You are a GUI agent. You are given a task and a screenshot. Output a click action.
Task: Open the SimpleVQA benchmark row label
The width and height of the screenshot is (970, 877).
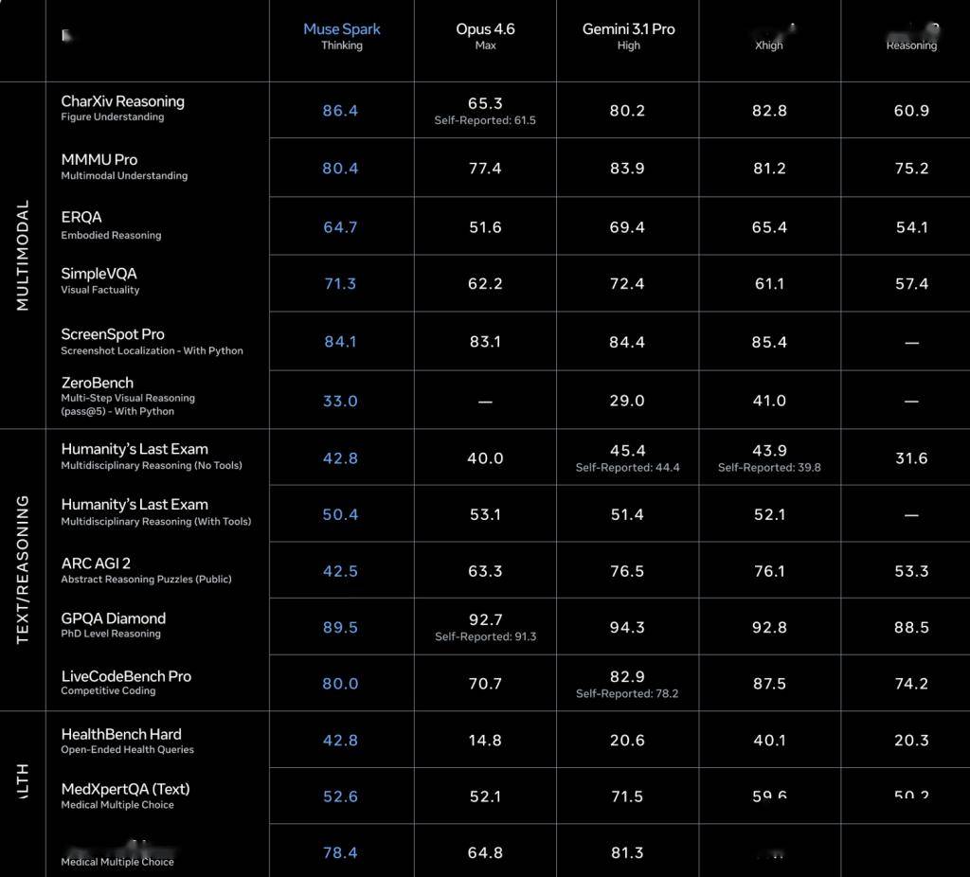coord(99,274)
